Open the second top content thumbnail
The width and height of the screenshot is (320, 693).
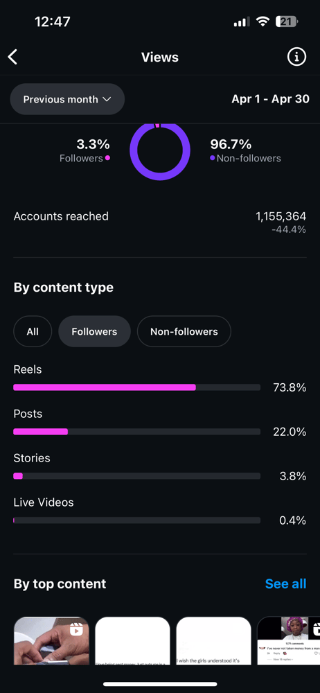click(x=132, y=641)
